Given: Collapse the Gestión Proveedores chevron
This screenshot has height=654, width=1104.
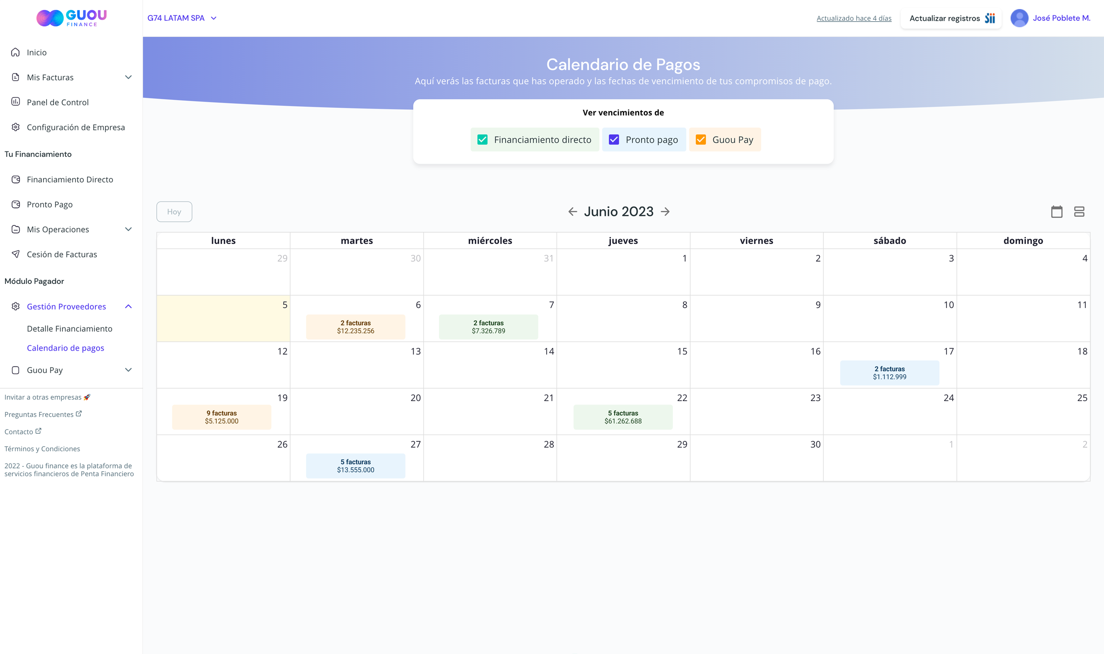Looking at the screenshot, I should 128,307.
